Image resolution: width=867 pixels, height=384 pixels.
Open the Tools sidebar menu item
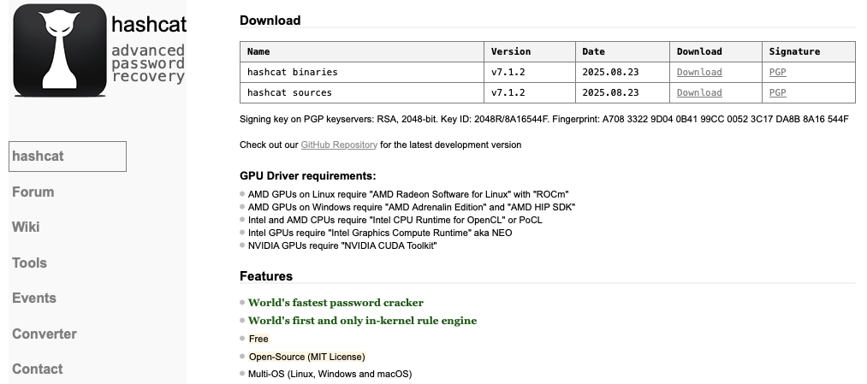[x=29, y=263]
